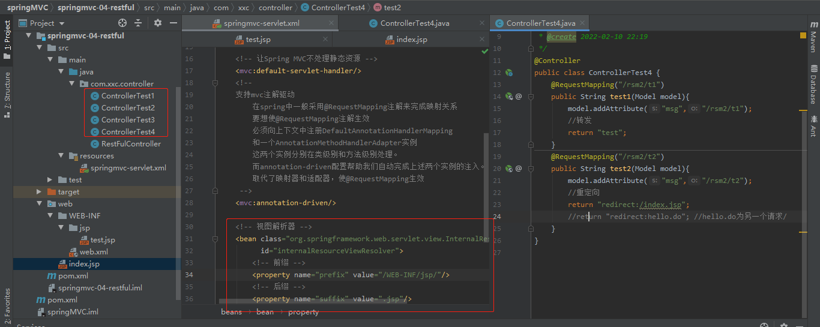Select ControllerTest1 in project tree
The image size is (820, 327).
(122, 96)
